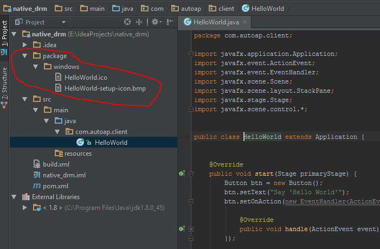Collapse the import block fold marker
Image resolution: width=380 pixels, height=249 pixels.
[x=191, y=54]
